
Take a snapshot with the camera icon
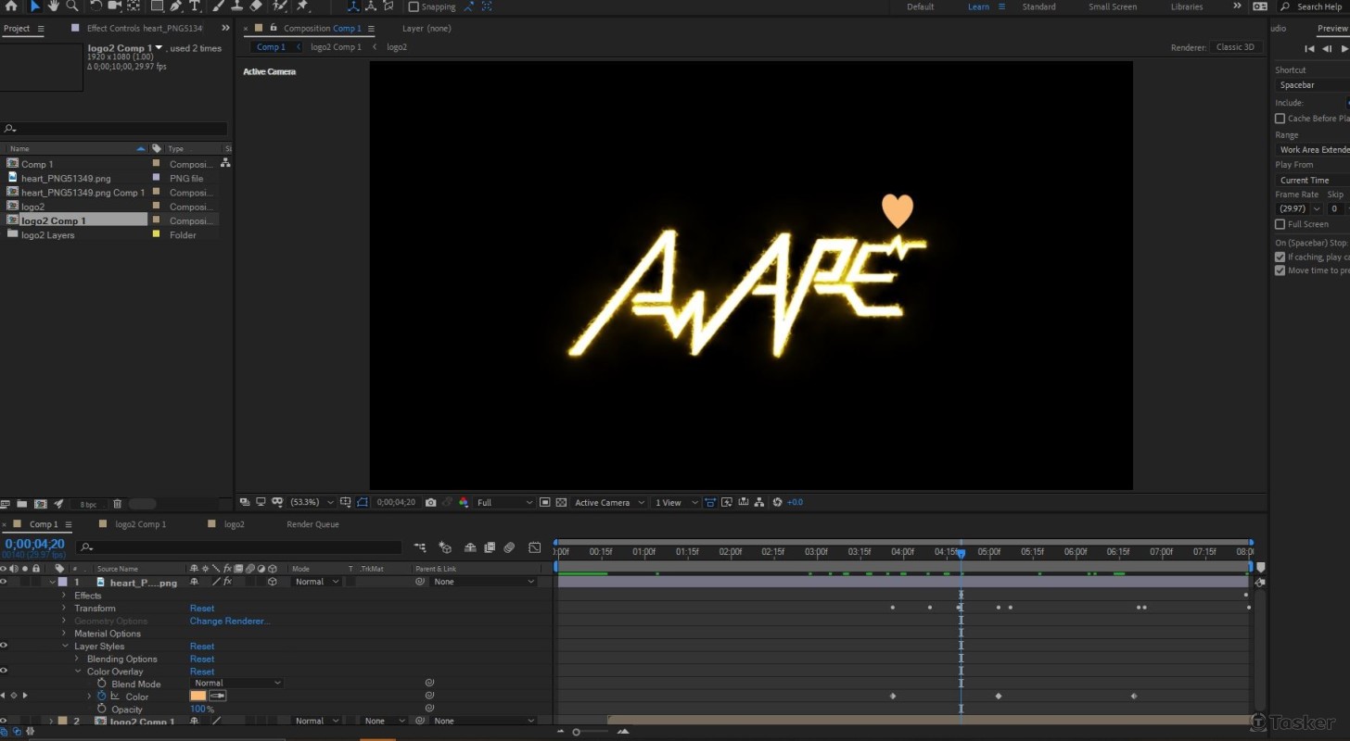click(x=430, y=502)
